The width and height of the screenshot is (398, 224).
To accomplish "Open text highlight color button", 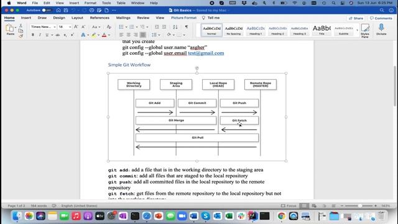I will pyautogui.click(x=94, y=35).
